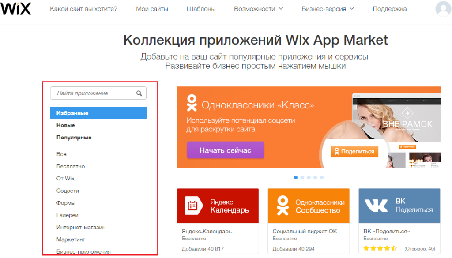Click the Отзывов: 46 reviews count

(420, 248)
